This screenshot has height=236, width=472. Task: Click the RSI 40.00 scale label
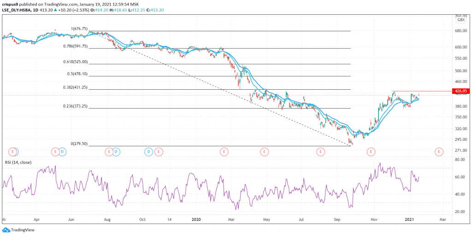pyautogui.click(x=461, y=194)
